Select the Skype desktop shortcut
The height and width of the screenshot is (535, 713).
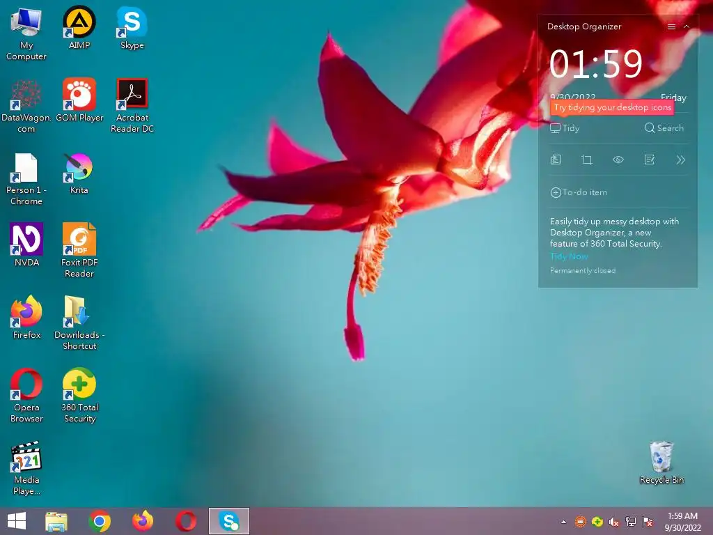(132, 28)
